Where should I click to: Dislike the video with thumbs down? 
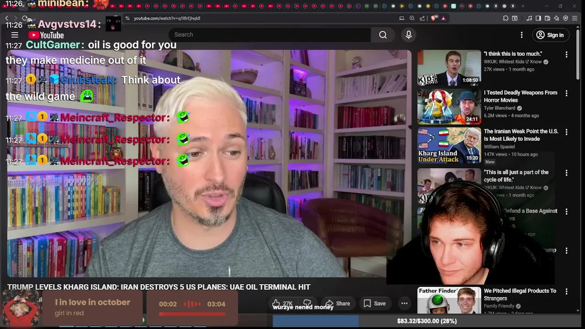(x=308, y=303)
